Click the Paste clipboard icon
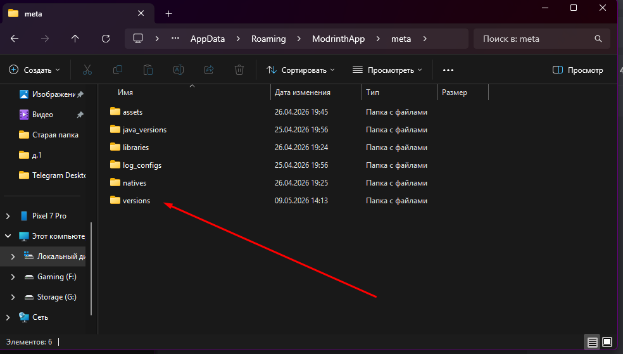 click(x=148, y=70)
